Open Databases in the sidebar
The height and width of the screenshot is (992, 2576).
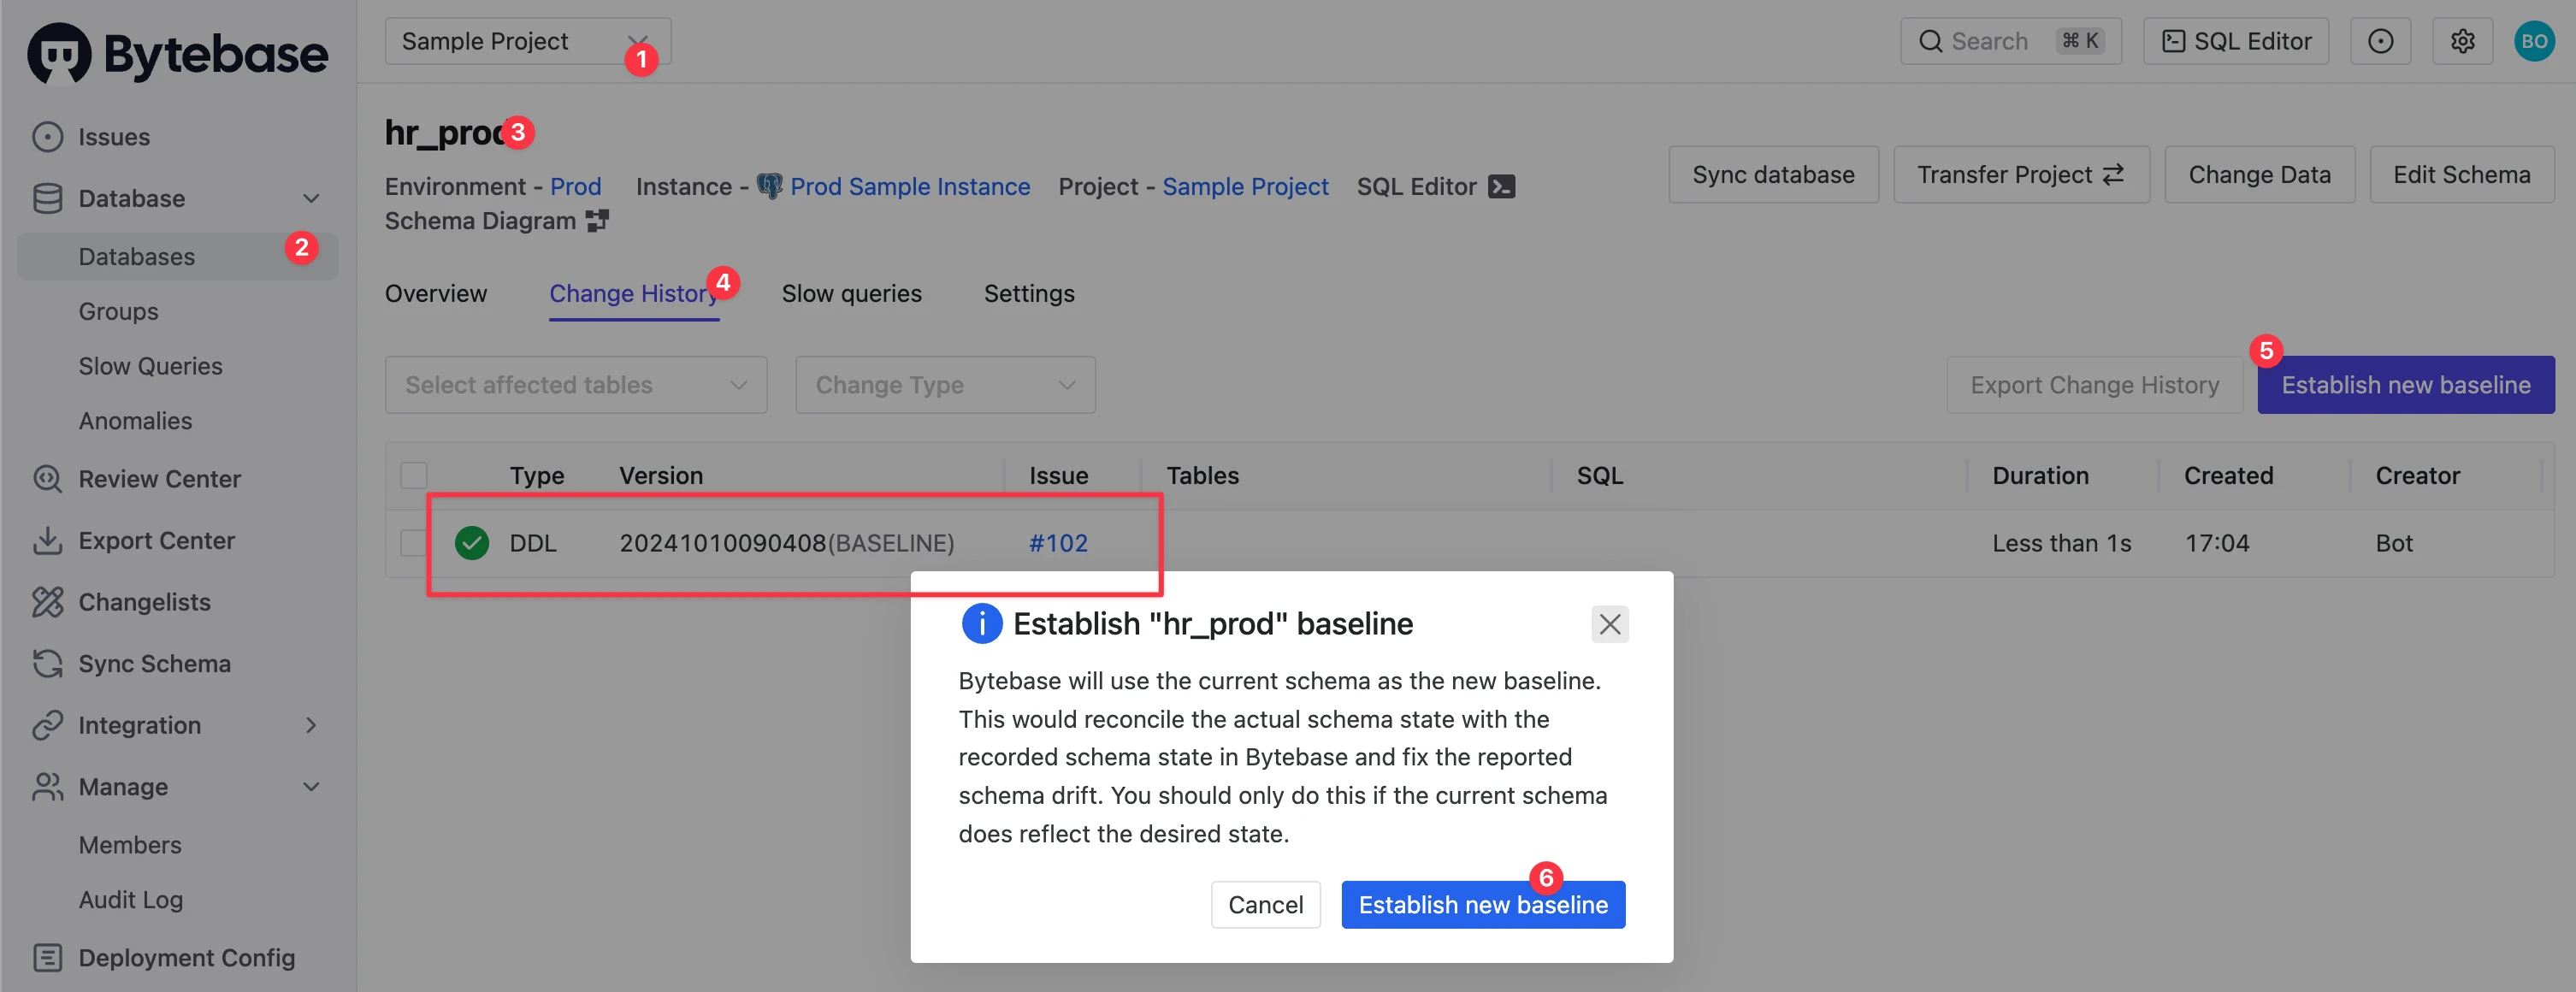[x=178, y=257]
